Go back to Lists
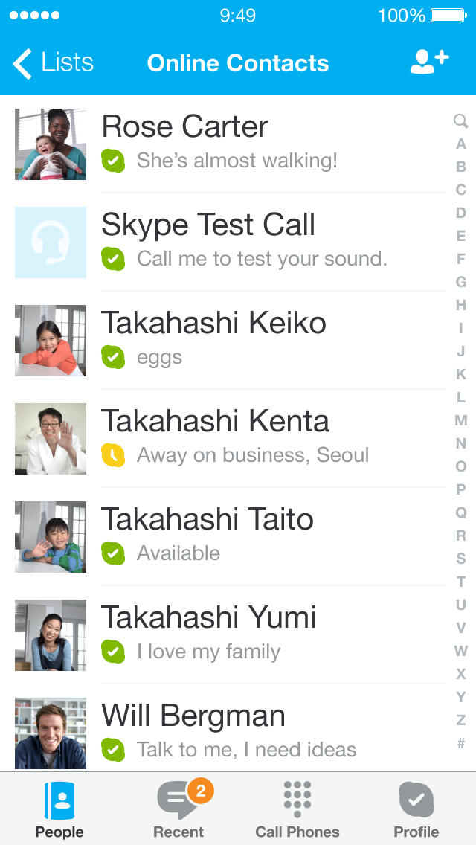The width and height of the screenshot is (476, 845). click(53, 63)
